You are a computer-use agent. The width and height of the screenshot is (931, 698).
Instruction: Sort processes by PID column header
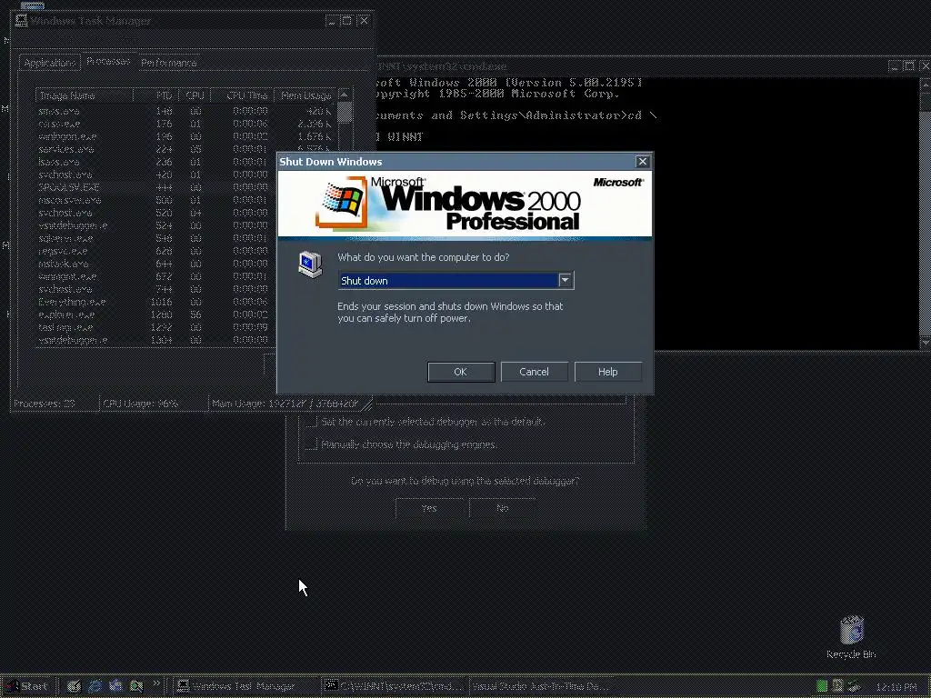[x=155, y=95]
